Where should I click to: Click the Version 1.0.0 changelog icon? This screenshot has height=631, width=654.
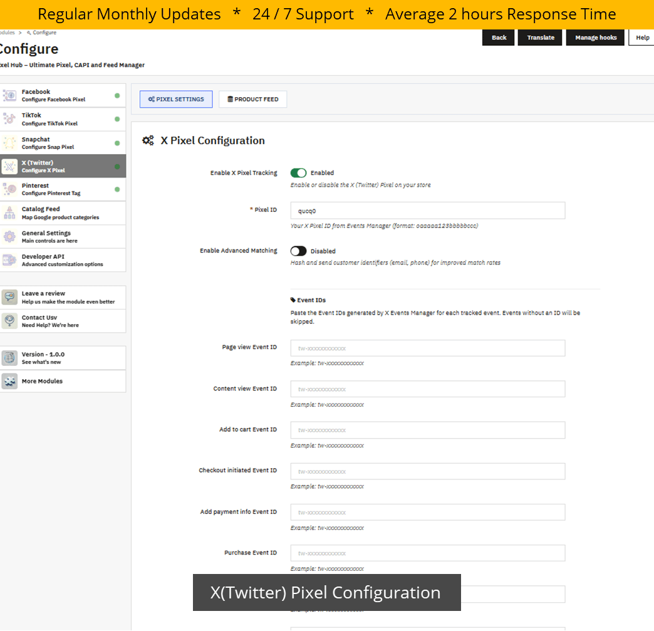pos(9,358)
